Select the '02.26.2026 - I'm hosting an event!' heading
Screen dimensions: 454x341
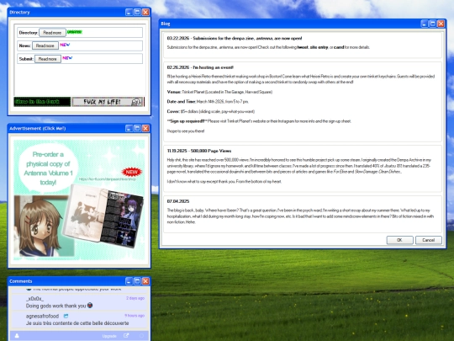(200, 67)
